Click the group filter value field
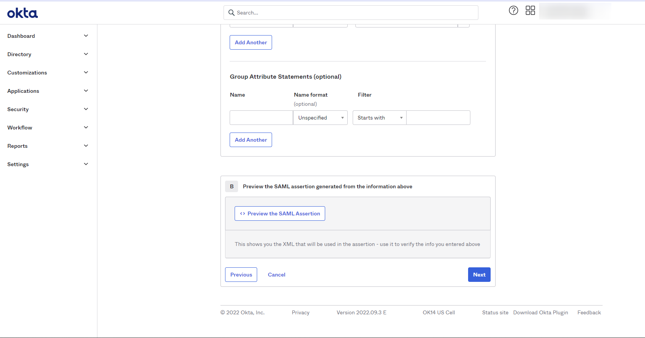Image resolution: width=645 pixels, height=338 pixels. pyautogui.click(x=438, y=118)
